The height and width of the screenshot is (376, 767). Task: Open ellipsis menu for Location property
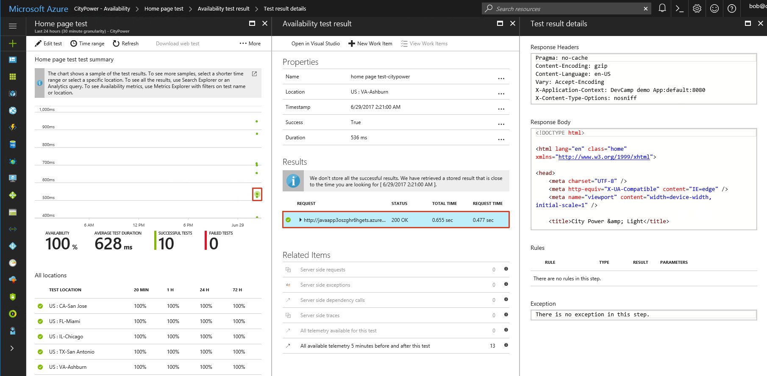501,94
